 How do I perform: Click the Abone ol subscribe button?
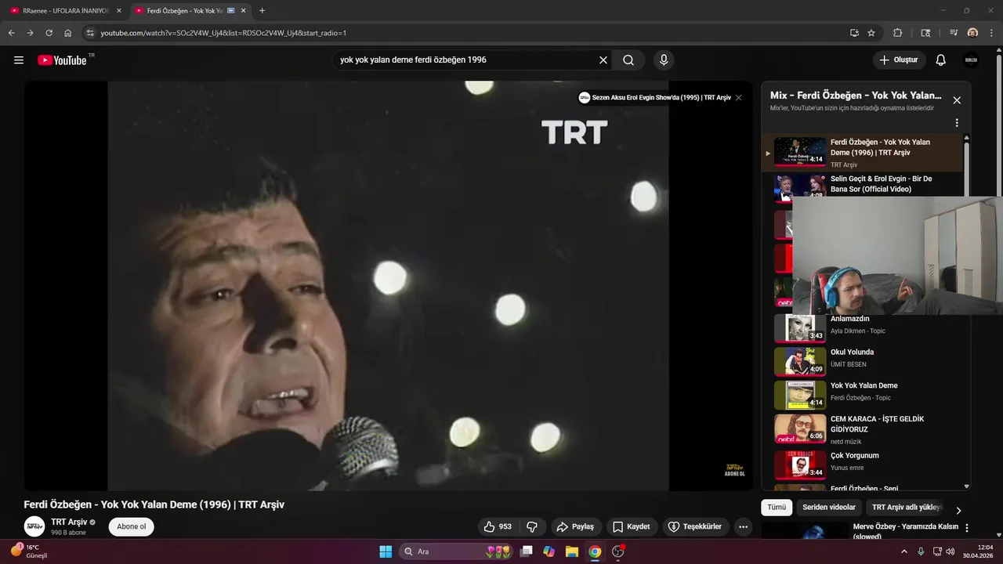131,526
